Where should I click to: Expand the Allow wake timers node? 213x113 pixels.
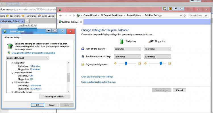(x=12, y=92)
